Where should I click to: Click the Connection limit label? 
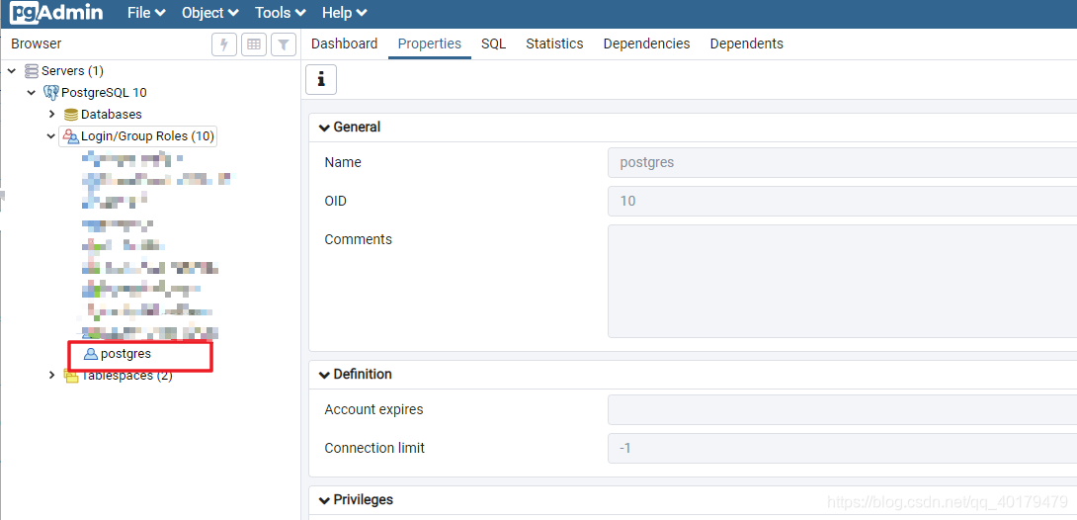pos(374,448)
